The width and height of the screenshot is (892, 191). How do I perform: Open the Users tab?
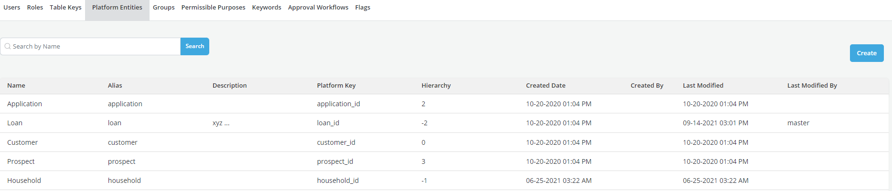(12, 8)
